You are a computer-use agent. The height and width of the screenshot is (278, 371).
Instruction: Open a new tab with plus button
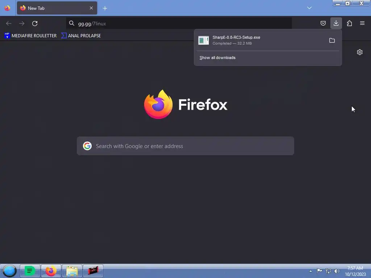point(105,8)
